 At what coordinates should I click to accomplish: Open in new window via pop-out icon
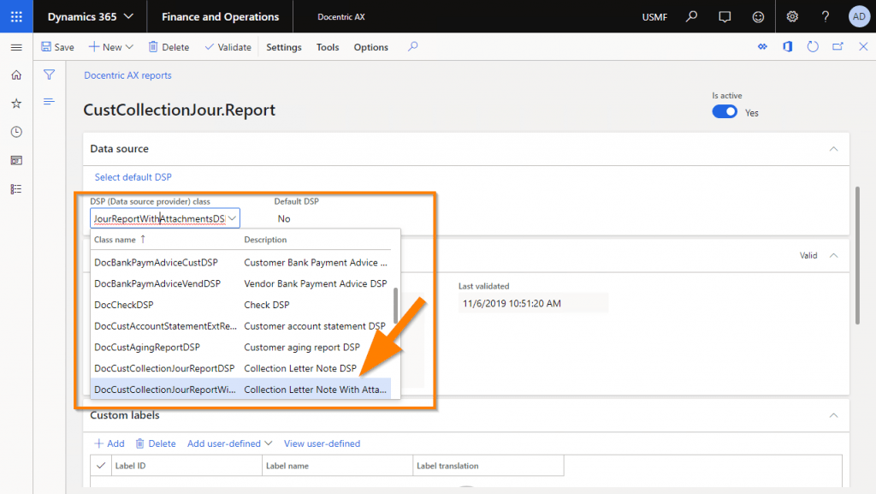pos(837,47)
